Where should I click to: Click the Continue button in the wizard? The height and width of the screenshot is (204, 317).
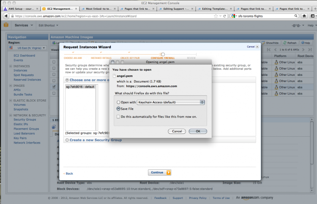(159, 172)
